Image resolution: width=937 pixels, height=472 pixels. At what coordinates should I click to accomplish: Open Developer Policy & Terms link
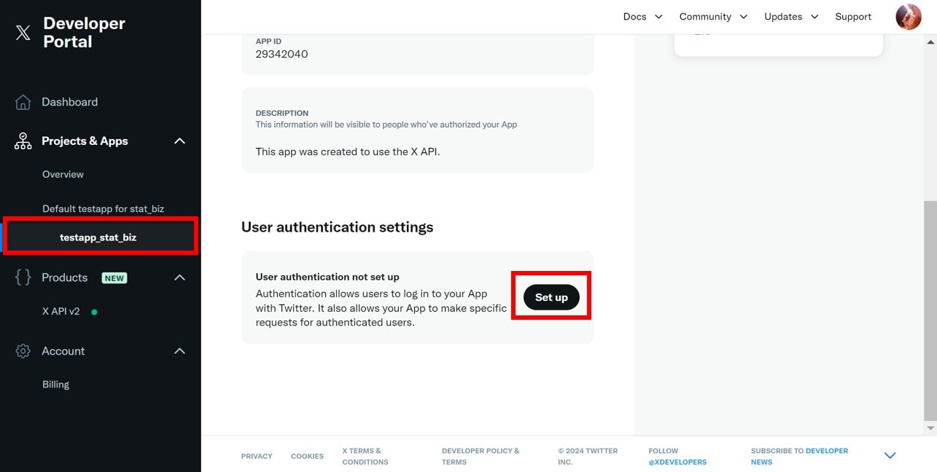(481, 456)
